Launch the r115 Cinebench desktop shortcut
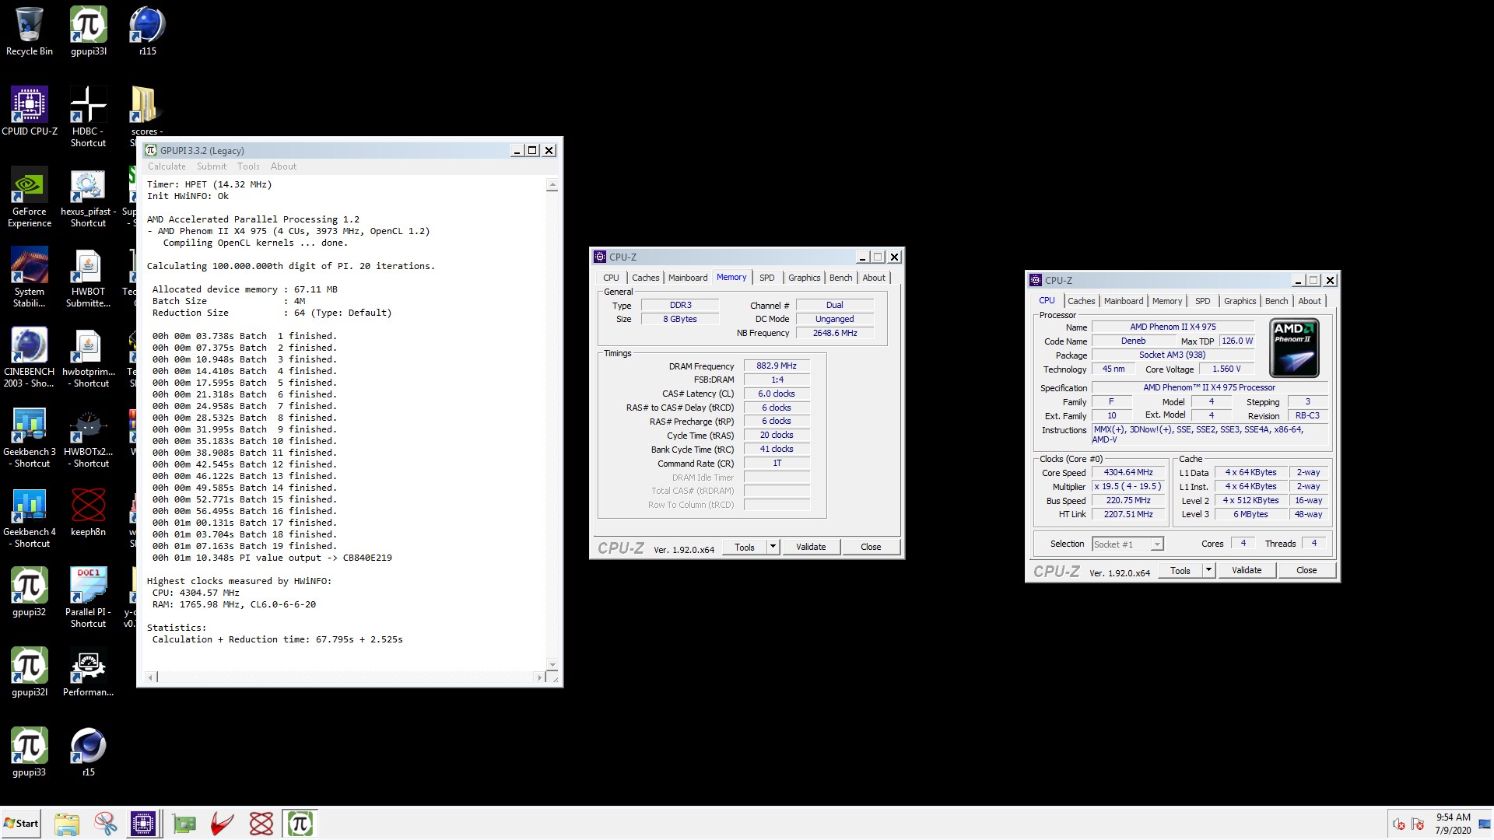Screen dimensions: 1494x840 147,31
